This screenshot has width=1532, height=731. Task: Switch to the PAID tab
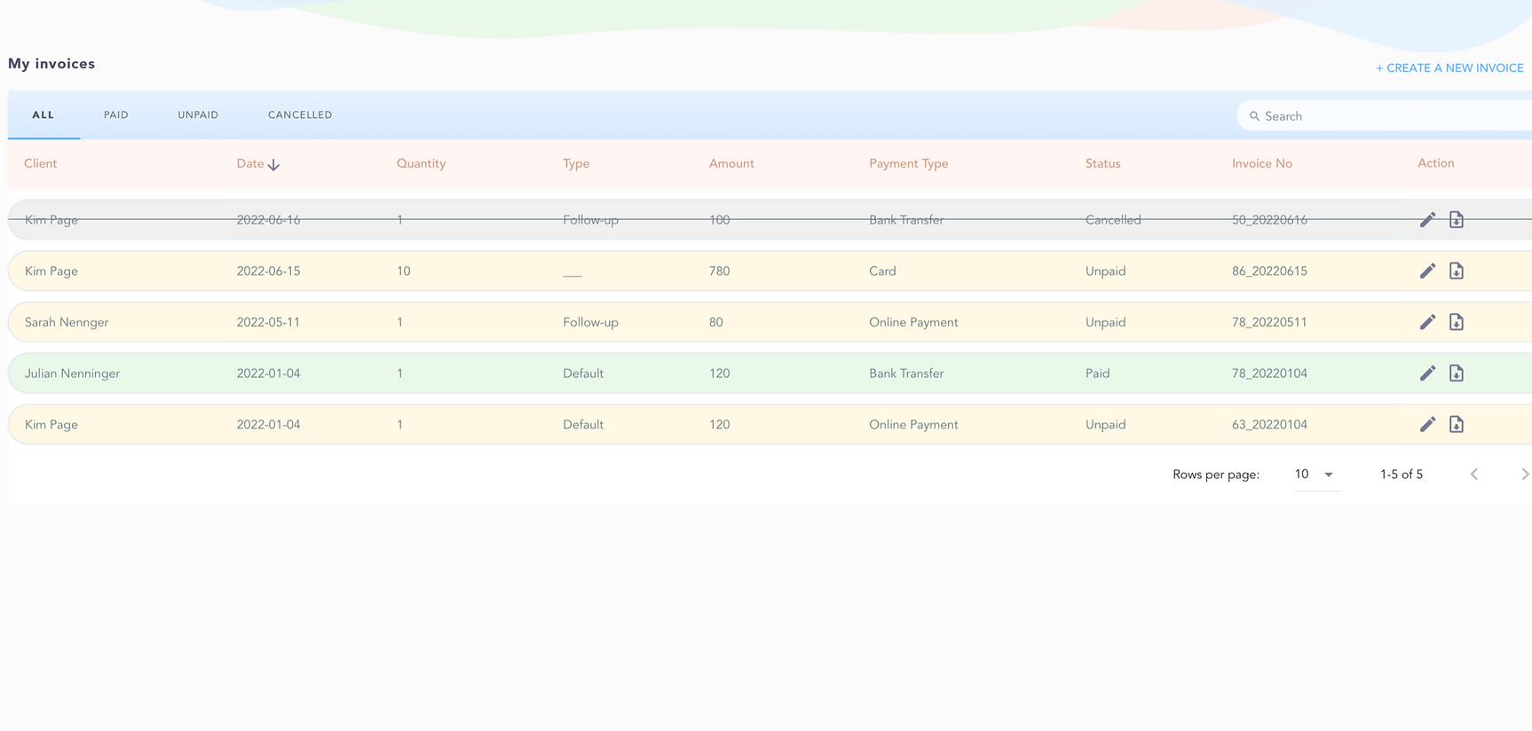click(116, 115)
